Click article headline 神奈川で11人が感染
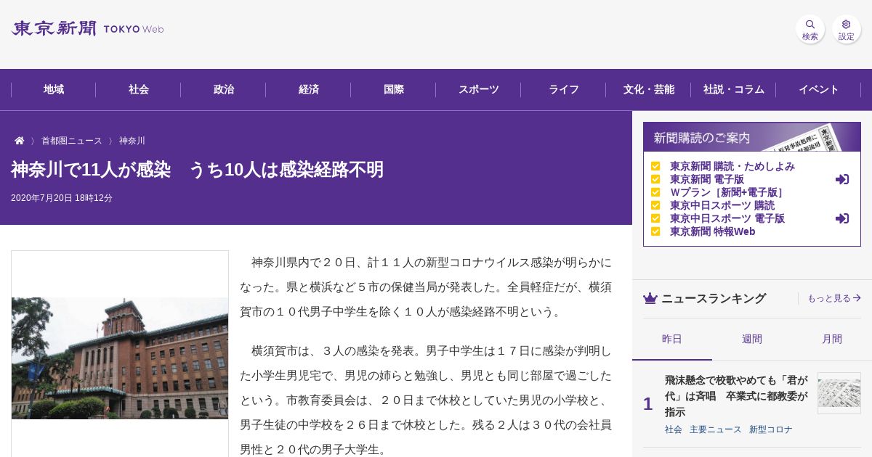 tap(198, 170)
